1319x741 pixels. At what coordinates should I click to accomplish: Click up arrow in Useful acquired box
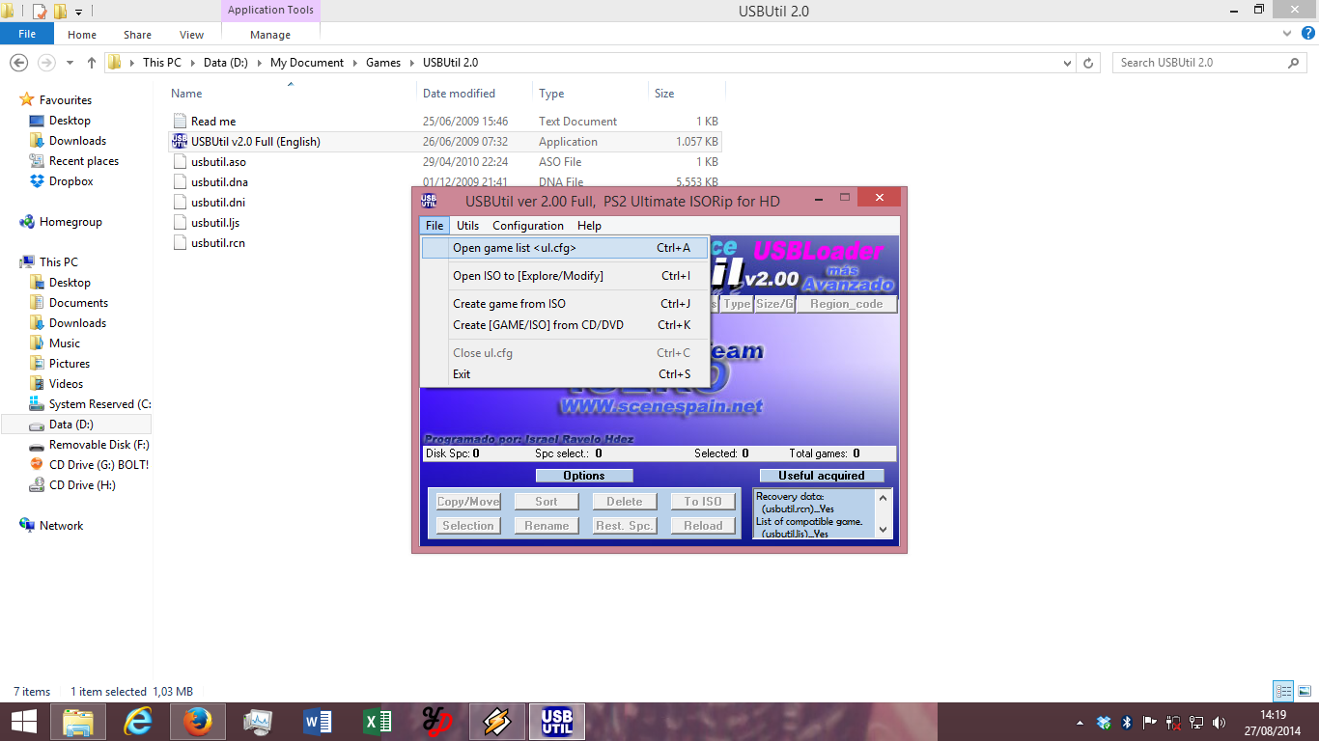[x=882, y=497]
